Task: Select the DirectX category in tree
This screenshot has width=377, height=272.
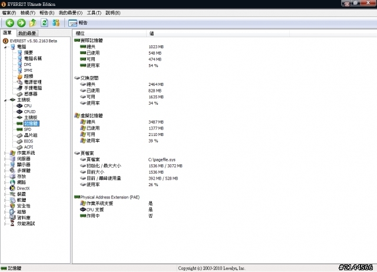Action: point(23,188)
